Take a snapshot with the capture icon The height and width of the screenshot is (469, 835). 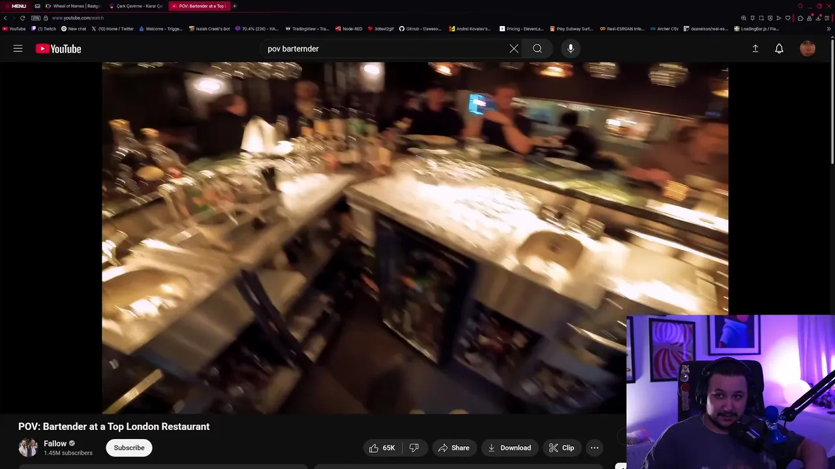coord(761,18)
